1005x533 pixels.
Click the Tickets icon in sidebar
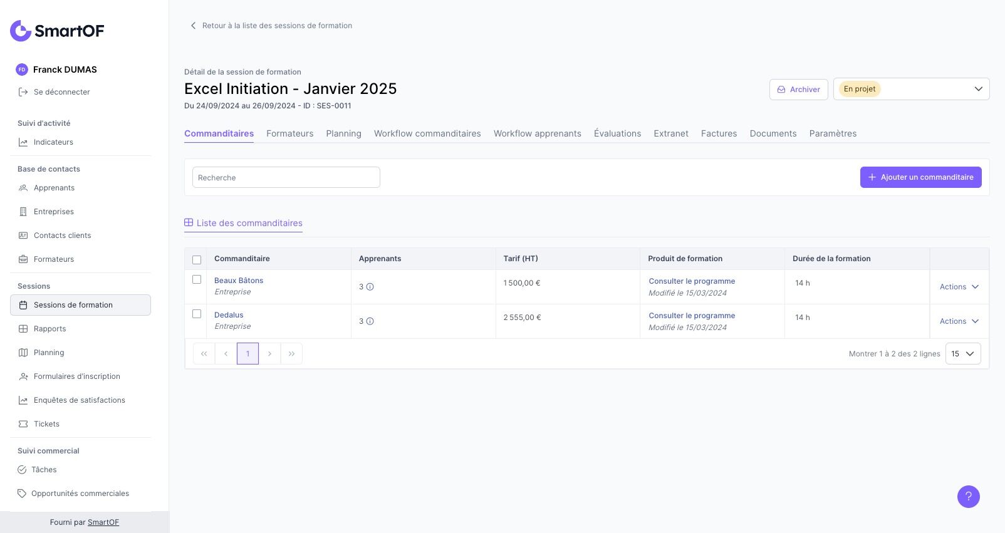[x=23, y=424]
